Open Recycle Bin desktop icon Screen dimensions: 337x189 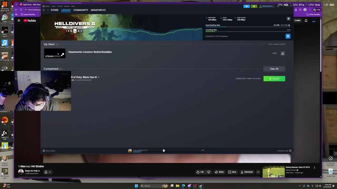coord(331,172)
